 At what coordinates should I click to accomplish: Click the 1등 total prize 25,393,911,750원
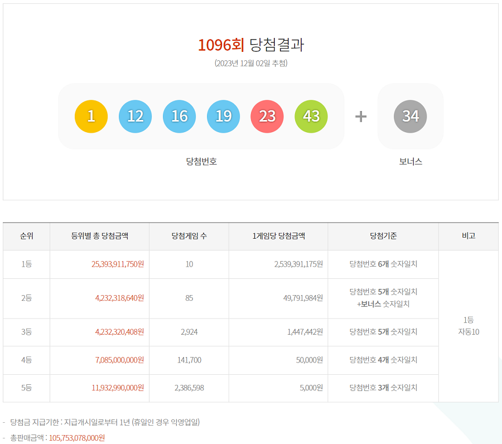pyautogui.click(x=118, y=264)
